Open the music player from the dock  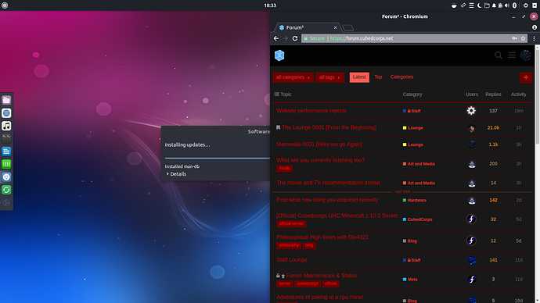coord(6,126)
